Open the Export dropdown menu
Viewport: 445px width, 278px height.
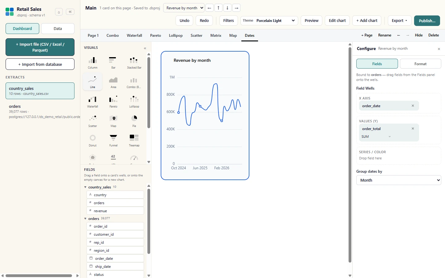(x=400, y=20)
